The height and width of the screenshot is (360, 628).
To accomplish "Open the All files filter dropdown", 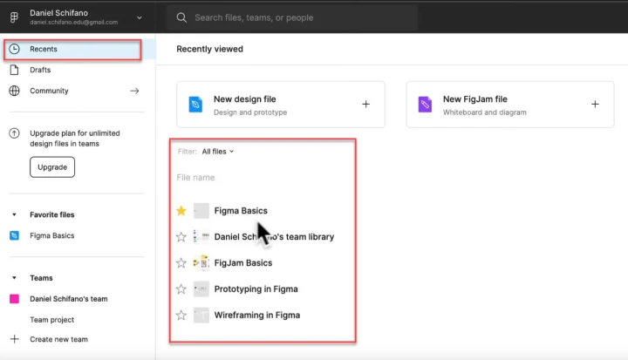I will (x=218, y=152).
